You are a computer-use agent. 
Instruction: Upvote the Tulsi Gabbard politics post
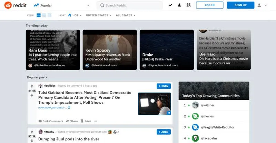(x=32, y=86)
